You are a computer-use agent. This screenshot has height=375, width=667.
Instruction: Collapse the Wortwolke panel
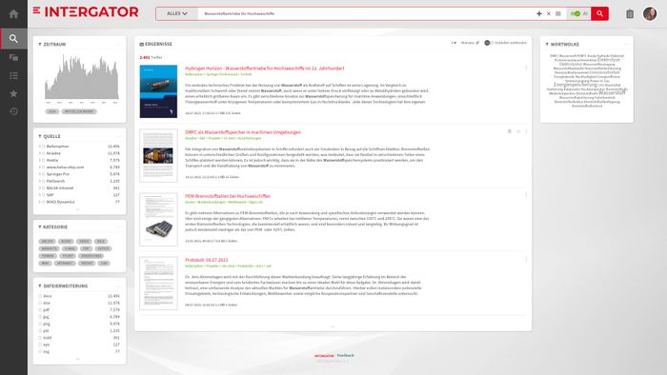point(547,44)
